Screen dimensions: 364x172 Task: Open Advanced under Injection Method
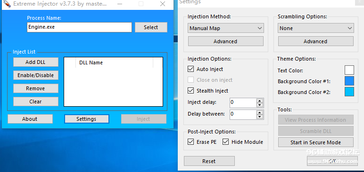[226, 41]
